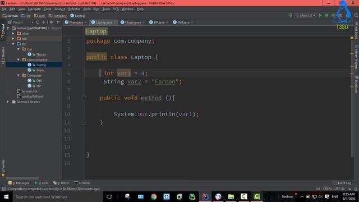This screenshot has width=359, height=202.
Task: Launch Chrome from the taskbar
Action: [x=154, y=197]
